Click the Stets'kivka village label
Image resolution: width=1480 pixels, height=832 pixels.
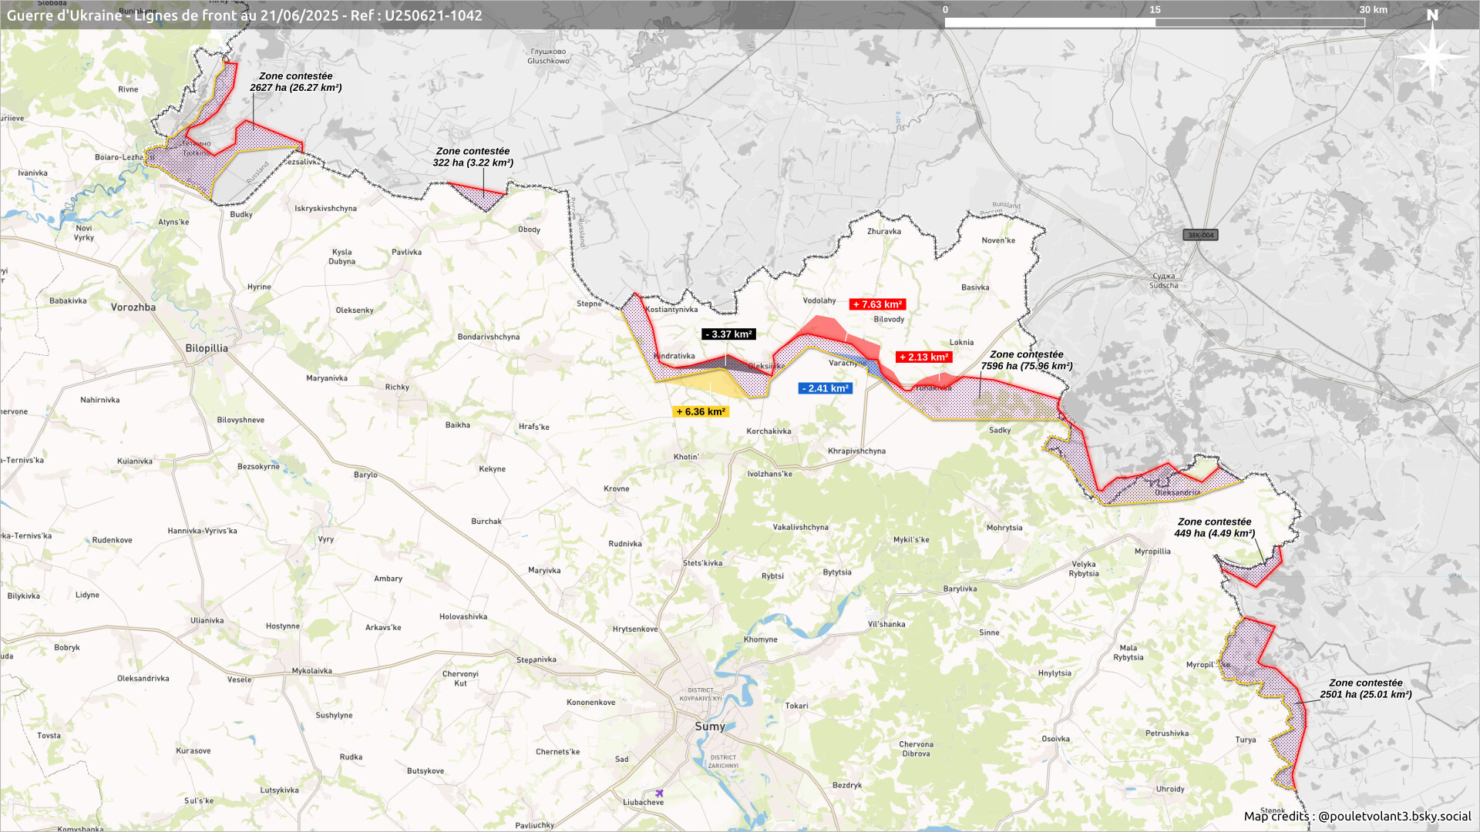pyautogui.click(x=702, y=563)
